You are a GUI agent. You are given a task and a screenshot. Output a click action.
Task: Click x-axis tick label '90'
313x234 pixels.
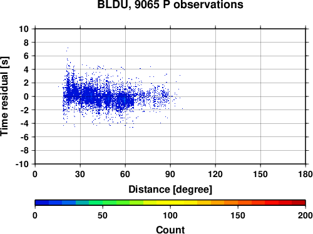click(x=170, y=174)
